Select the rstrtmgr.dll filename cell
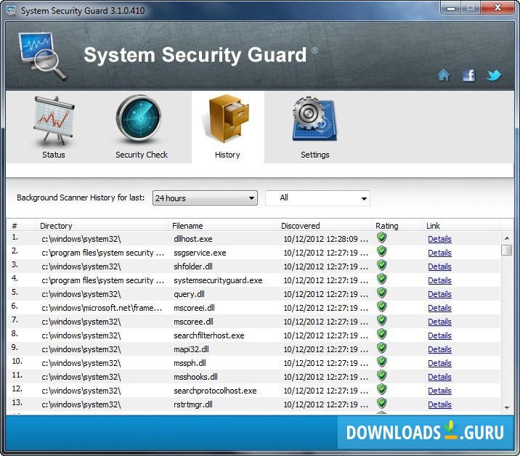This screenshot has width=520, height=456. (x=192, y=404)
